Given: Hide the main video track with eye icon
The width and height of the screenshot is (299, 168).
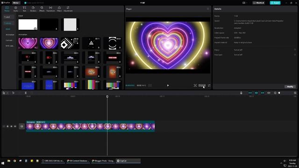Looking at the screenshot, I should tap(11, 126).
